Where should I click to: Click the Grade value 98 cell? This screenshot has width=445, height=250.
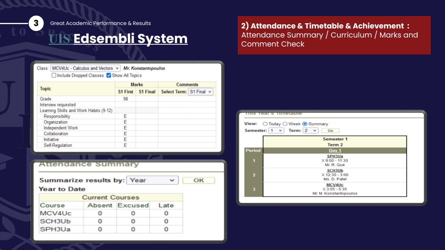pyautogui.click(x=126, y=99)
